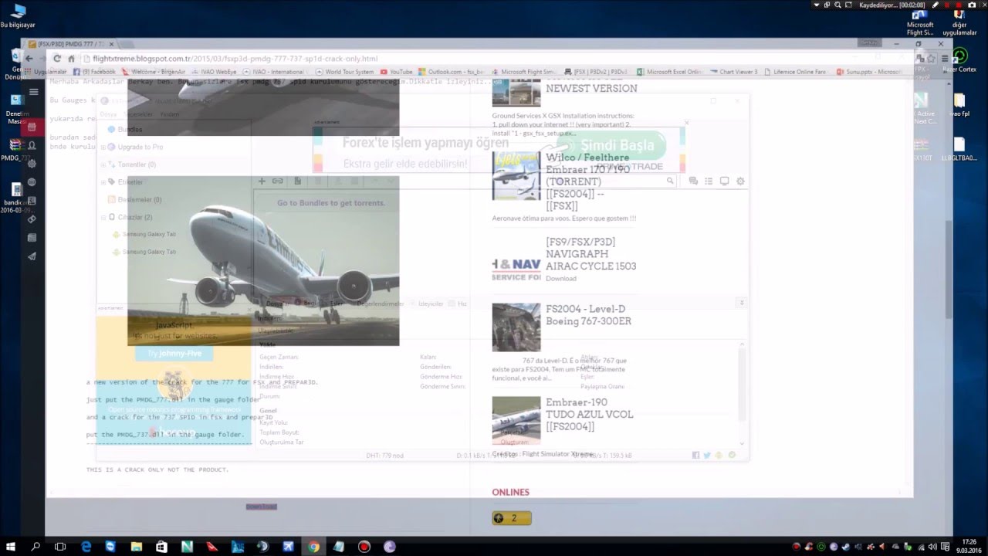Launch Edge from taskbar

point(86,547)
